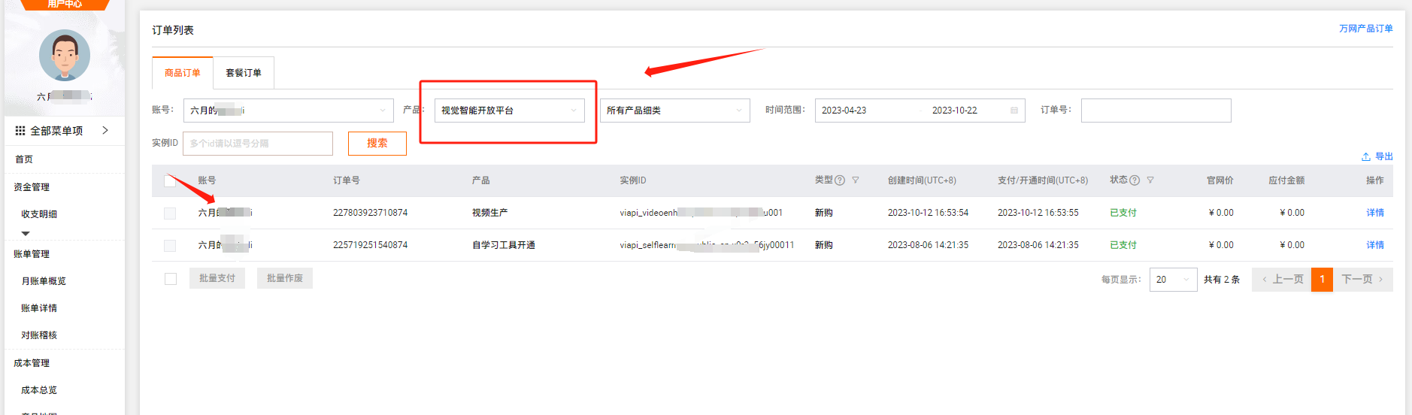Click the 实例ID column header

(x=633, y=180)
